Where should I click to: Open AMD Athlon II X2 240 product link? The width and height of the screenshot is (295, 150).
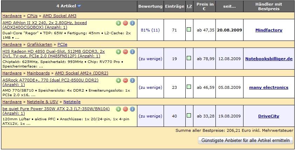44,25
